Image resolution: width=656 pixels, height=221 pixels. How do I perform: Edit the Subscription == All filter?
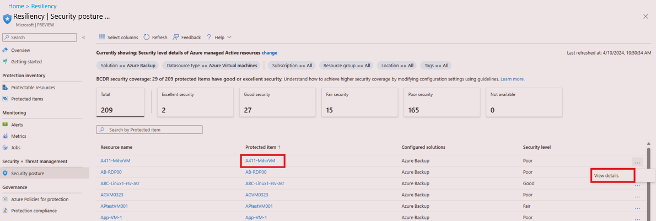pyautogui.click(x=292, y=66)
